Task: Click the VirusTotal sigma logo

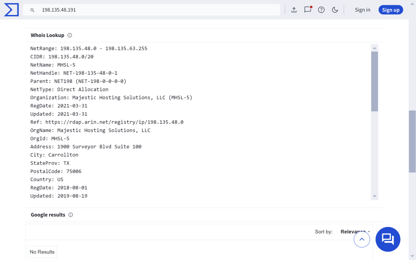Action: [11, 10]
